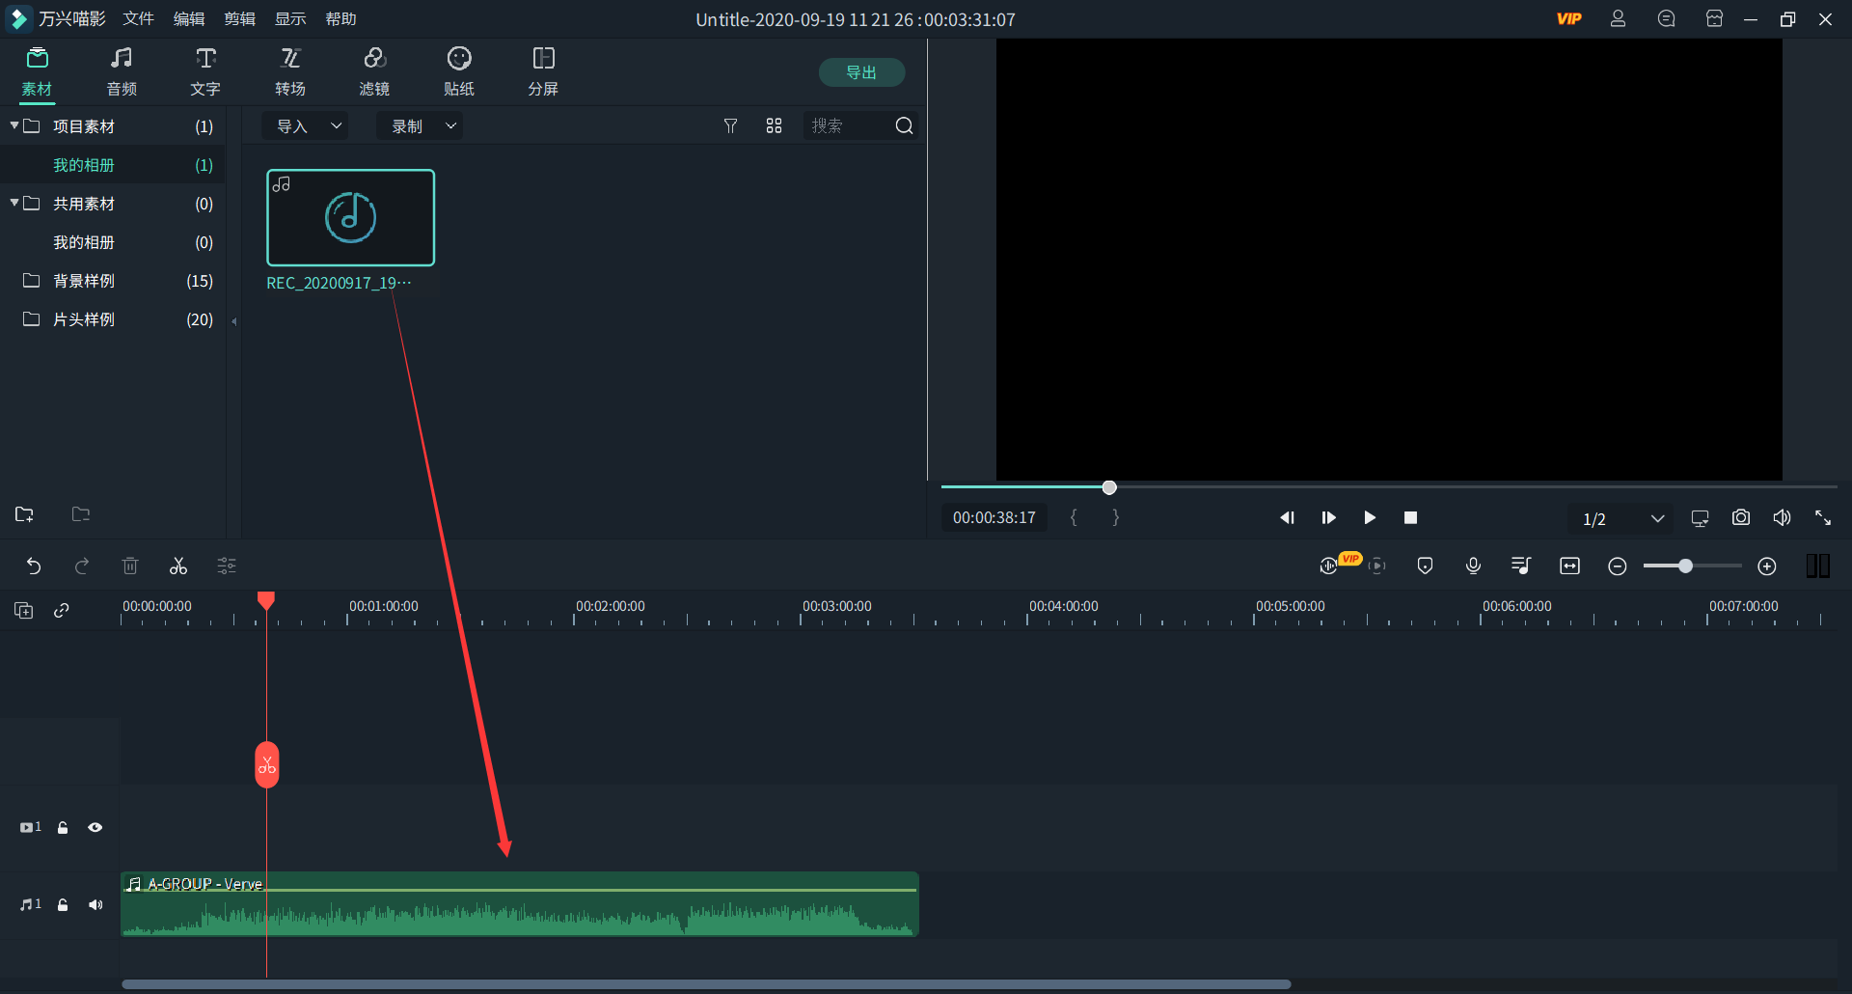Image resolution: width=1852 pixels, height=994 pixels.
Task: Switch media view with the grid icon
Action: tap(774, 126)
